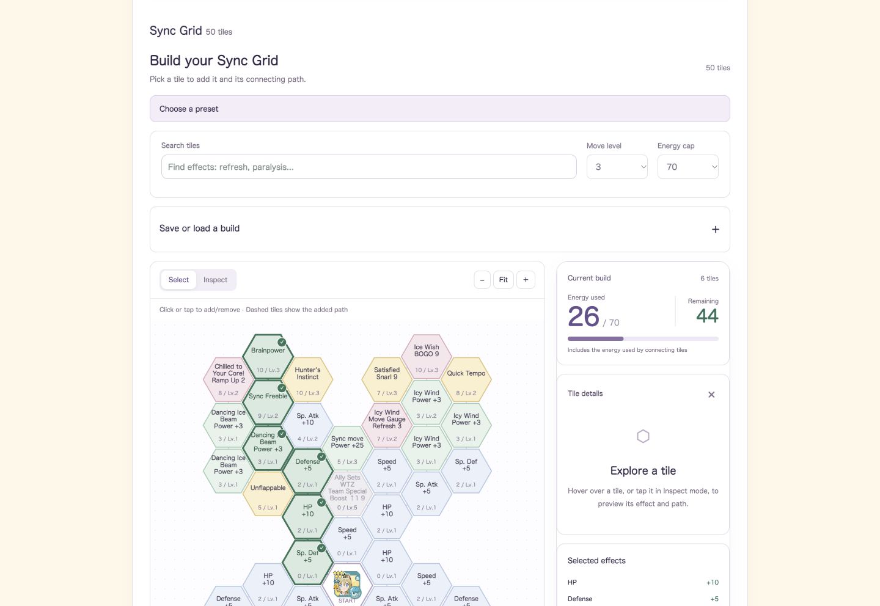The image size is (880, 606).
Task: Close the Tile details panel
Action: pyautogui.click(x=711, y=395)
